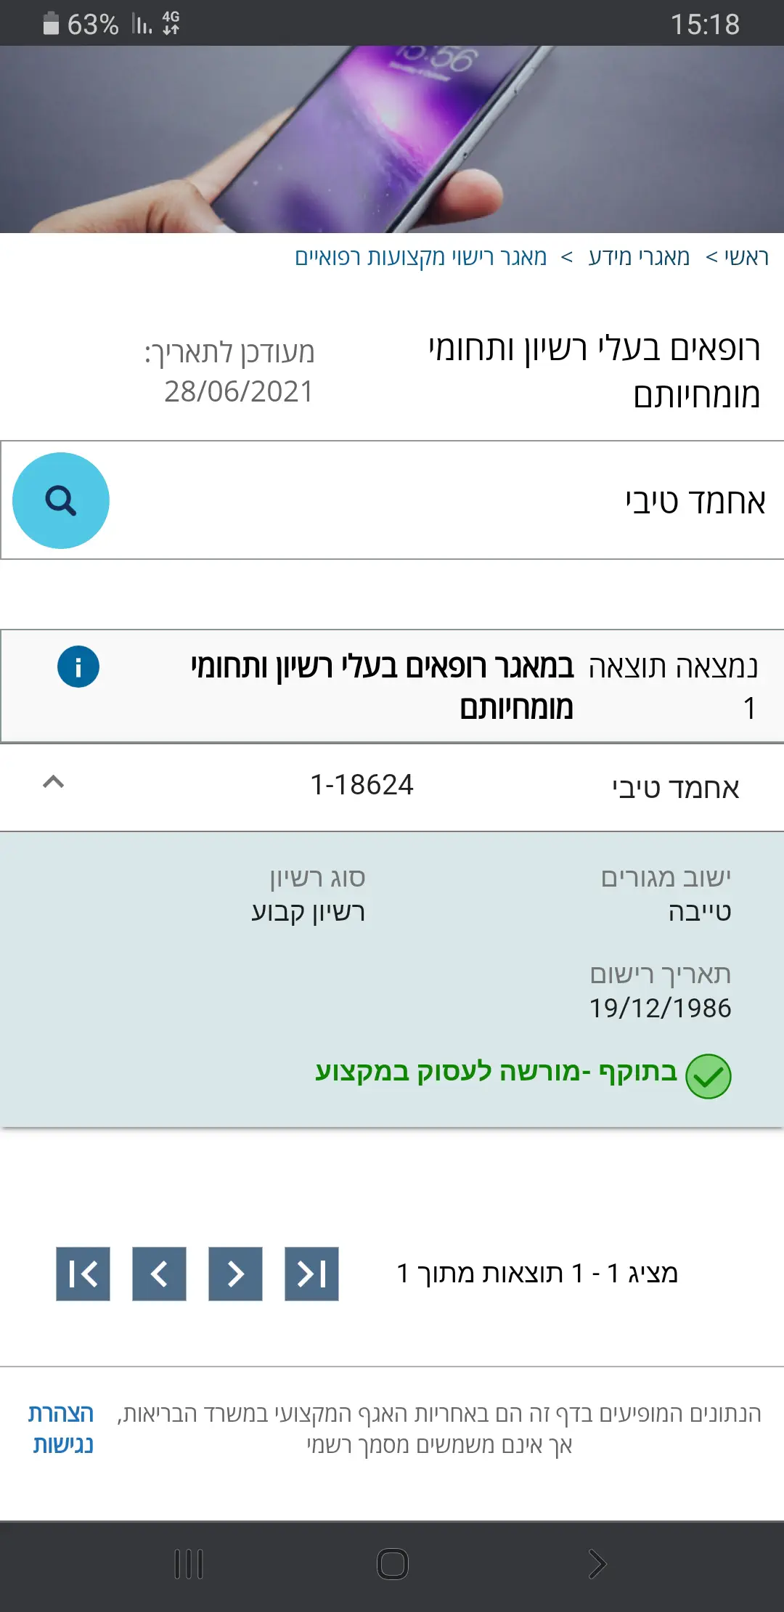Select license number 1-18624 in result row
The width and height of the screenshot is (784, 1612).
pos(362,785)
